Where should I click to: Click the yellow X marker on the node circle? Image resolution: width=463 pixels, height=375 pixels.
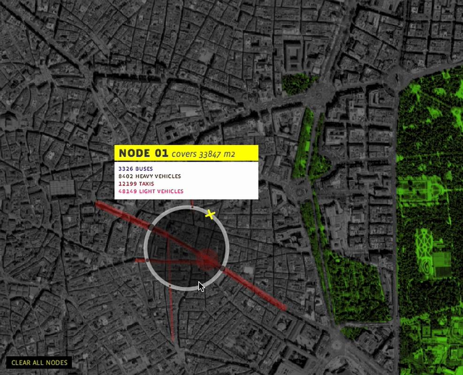[210, 215]
